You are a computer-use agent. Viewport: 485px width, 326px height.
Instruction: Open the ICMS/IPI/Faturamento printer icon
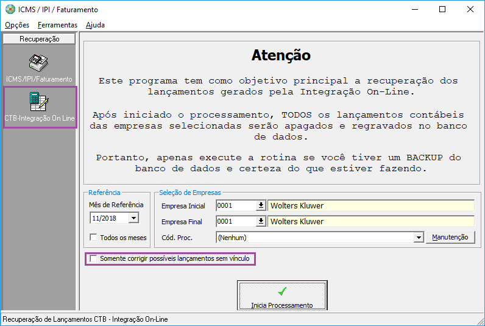tap(38, 63)
